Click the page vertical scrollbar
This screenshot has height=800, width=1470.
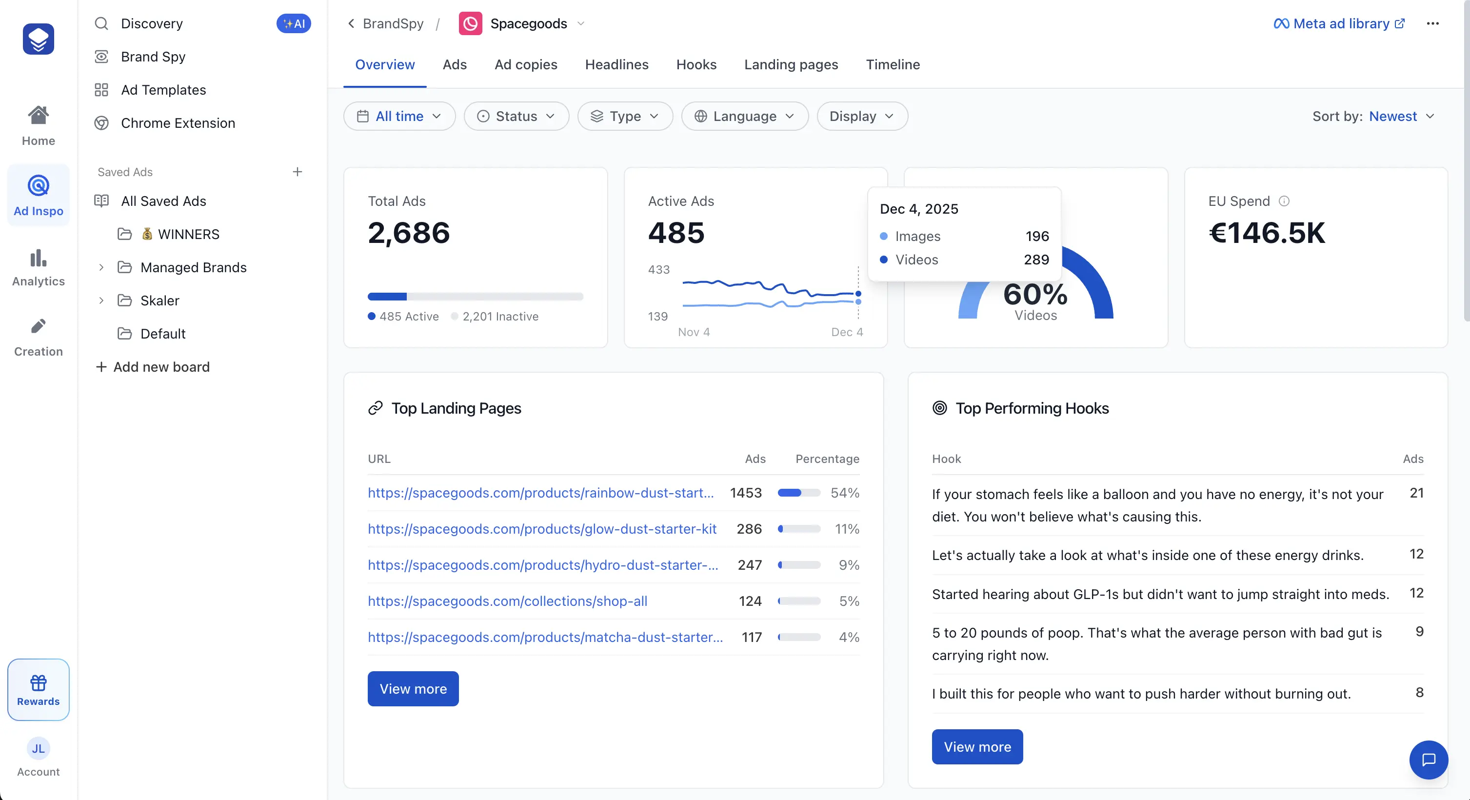pyautogui.click(x=1467, y=160)
